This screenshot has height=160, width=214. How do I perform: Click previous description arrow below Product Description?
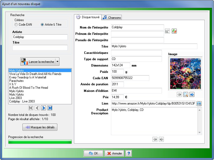[155, 139]
